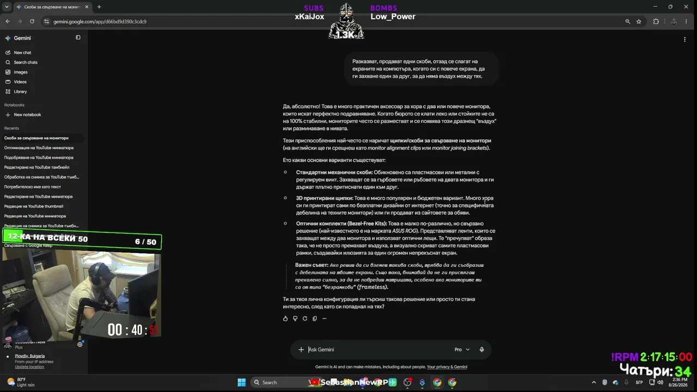Click the plus button to add attachments
Screen dimensions: 697x392
point(301,350)
